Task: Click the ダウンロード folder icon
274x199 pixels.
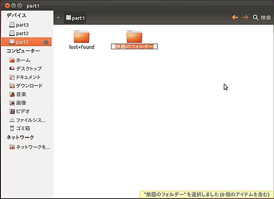Action: [x=12, y=86]
